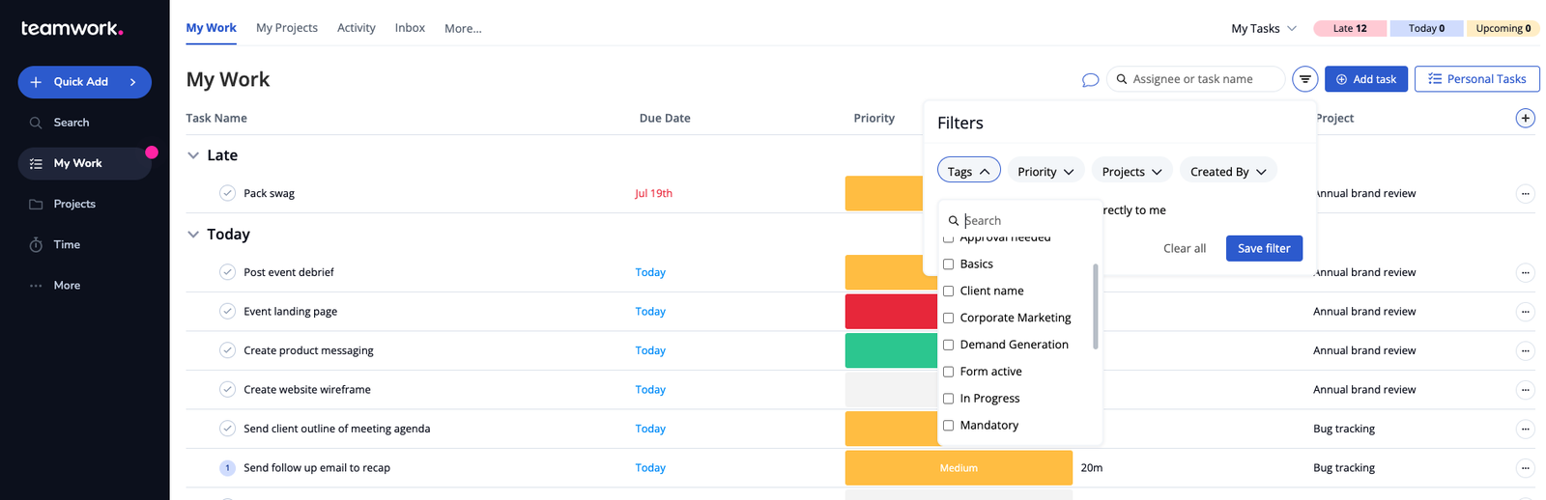1546x500 pixels.
Task: Enable the Corporate Marketing tag
Action: tap(948, 319)
